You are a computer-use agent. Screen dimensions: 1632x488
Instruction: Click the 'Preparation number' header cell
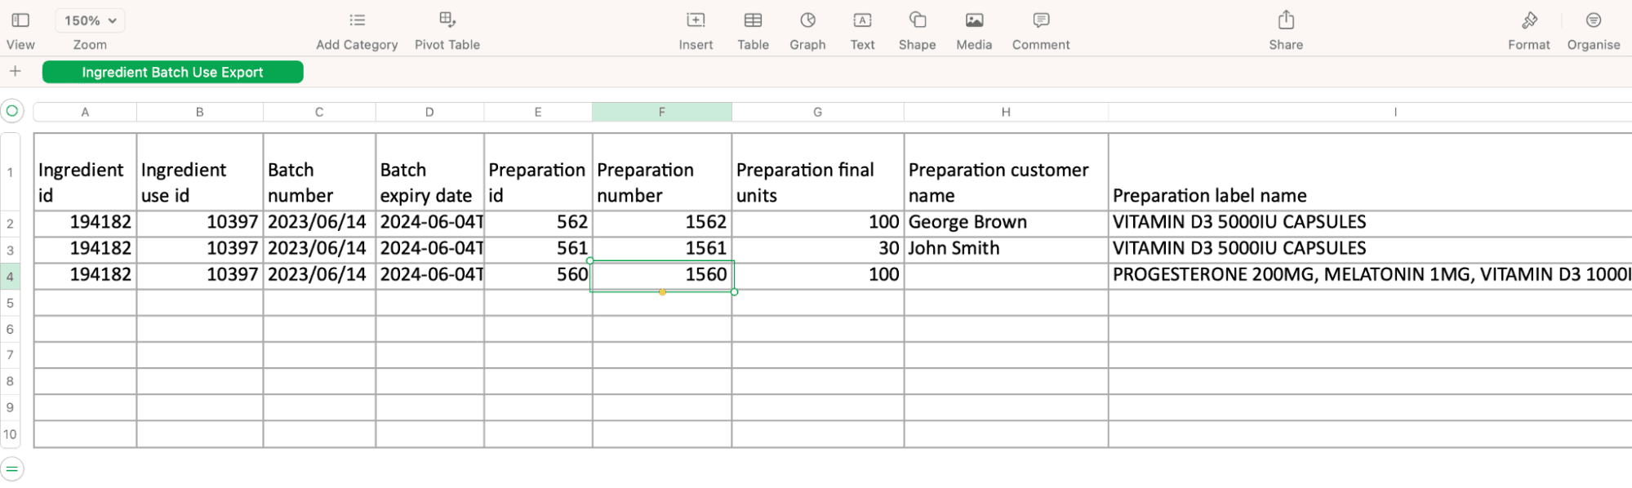pos(662,172)
